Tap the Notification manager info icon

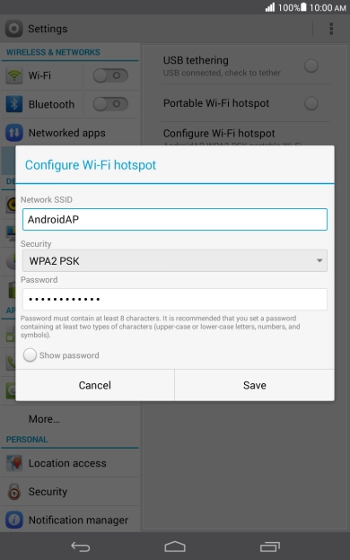(x=14, y=520)
